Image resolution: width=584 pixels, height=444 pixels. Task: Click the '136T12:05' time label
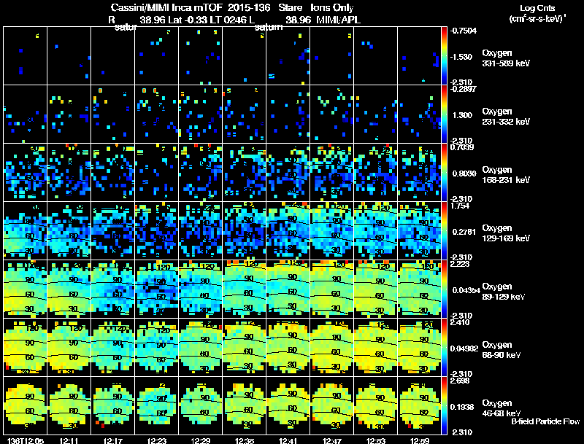[25, 440]
